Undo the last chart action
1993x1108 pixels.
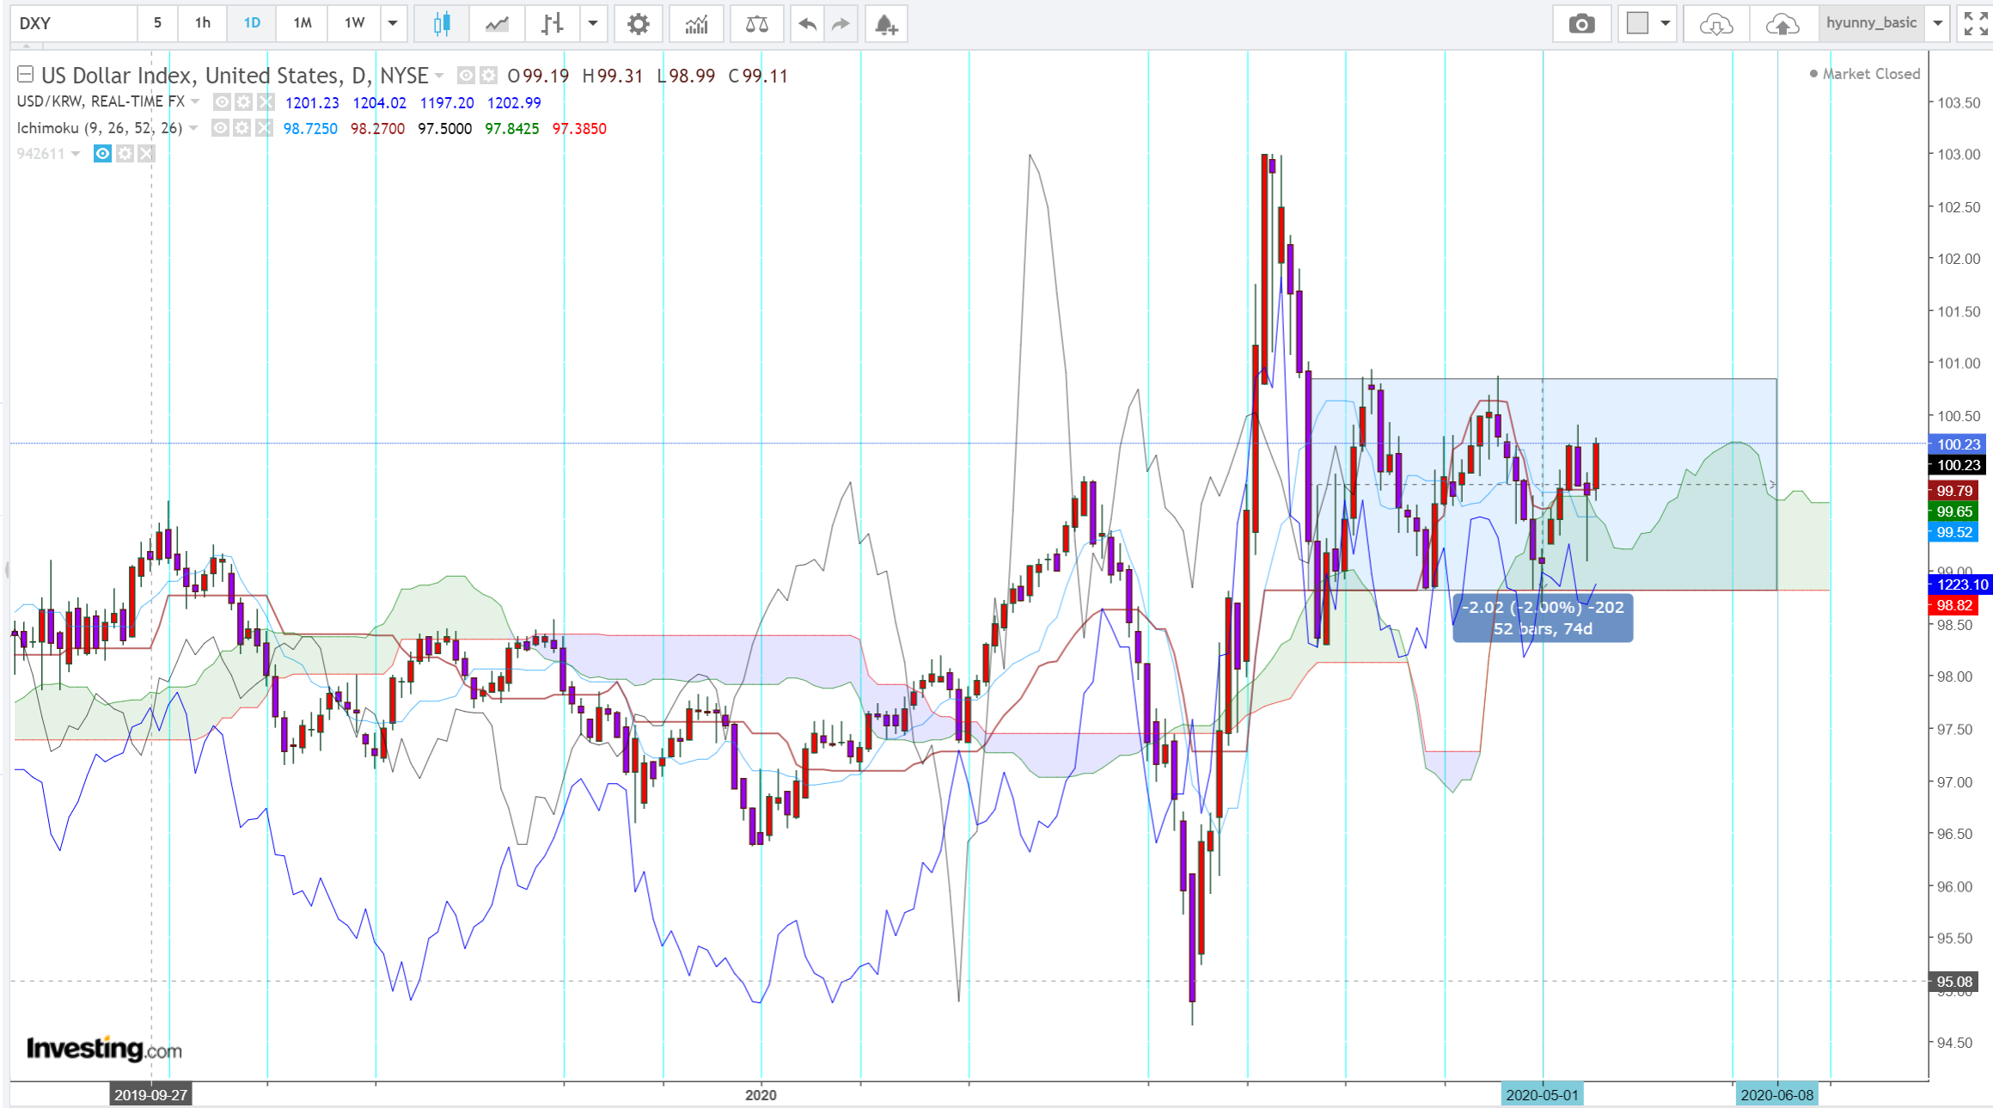(x=806, y=23)
